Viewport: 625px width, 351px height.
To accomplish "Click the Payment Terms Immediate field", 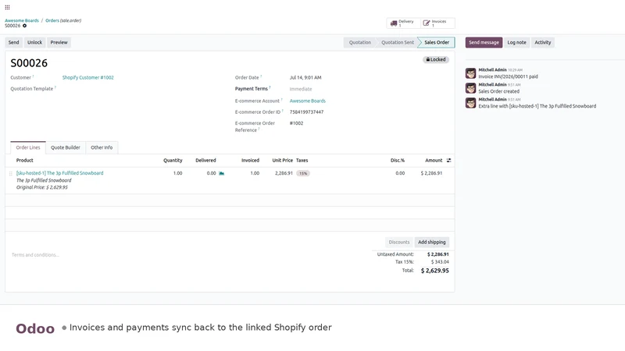I will coord(301,89).
